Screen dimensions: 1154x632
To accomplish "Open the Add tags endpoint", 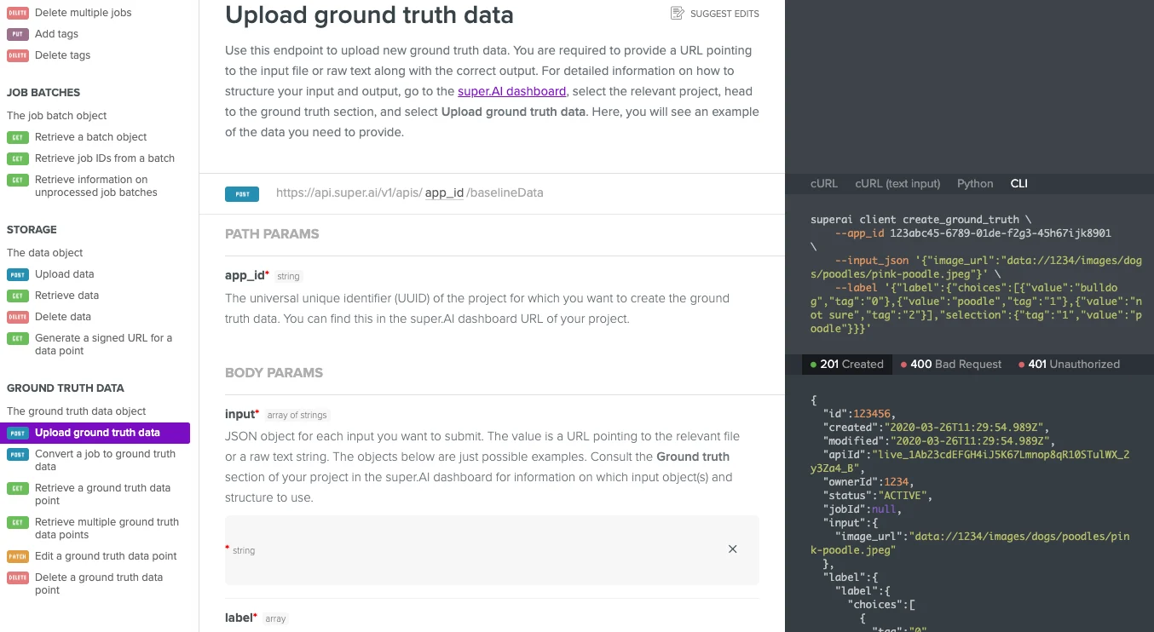I will pyautogui.click(x=56, y=34).
